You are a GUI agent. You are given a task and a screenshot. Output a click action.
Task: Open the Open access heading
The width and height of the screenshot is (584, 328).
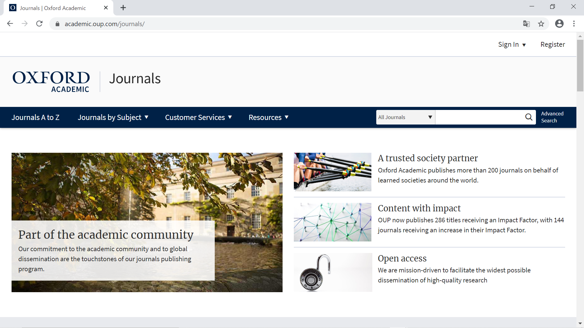[402, 258]
